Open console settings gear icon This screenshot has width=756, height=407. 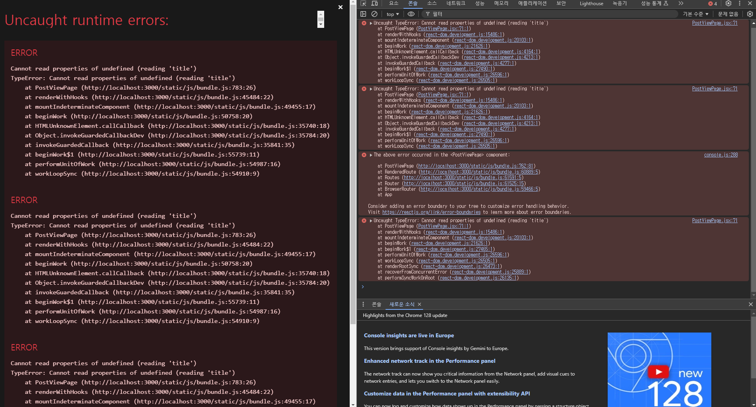pyautogui.click(x=750, y=14)
